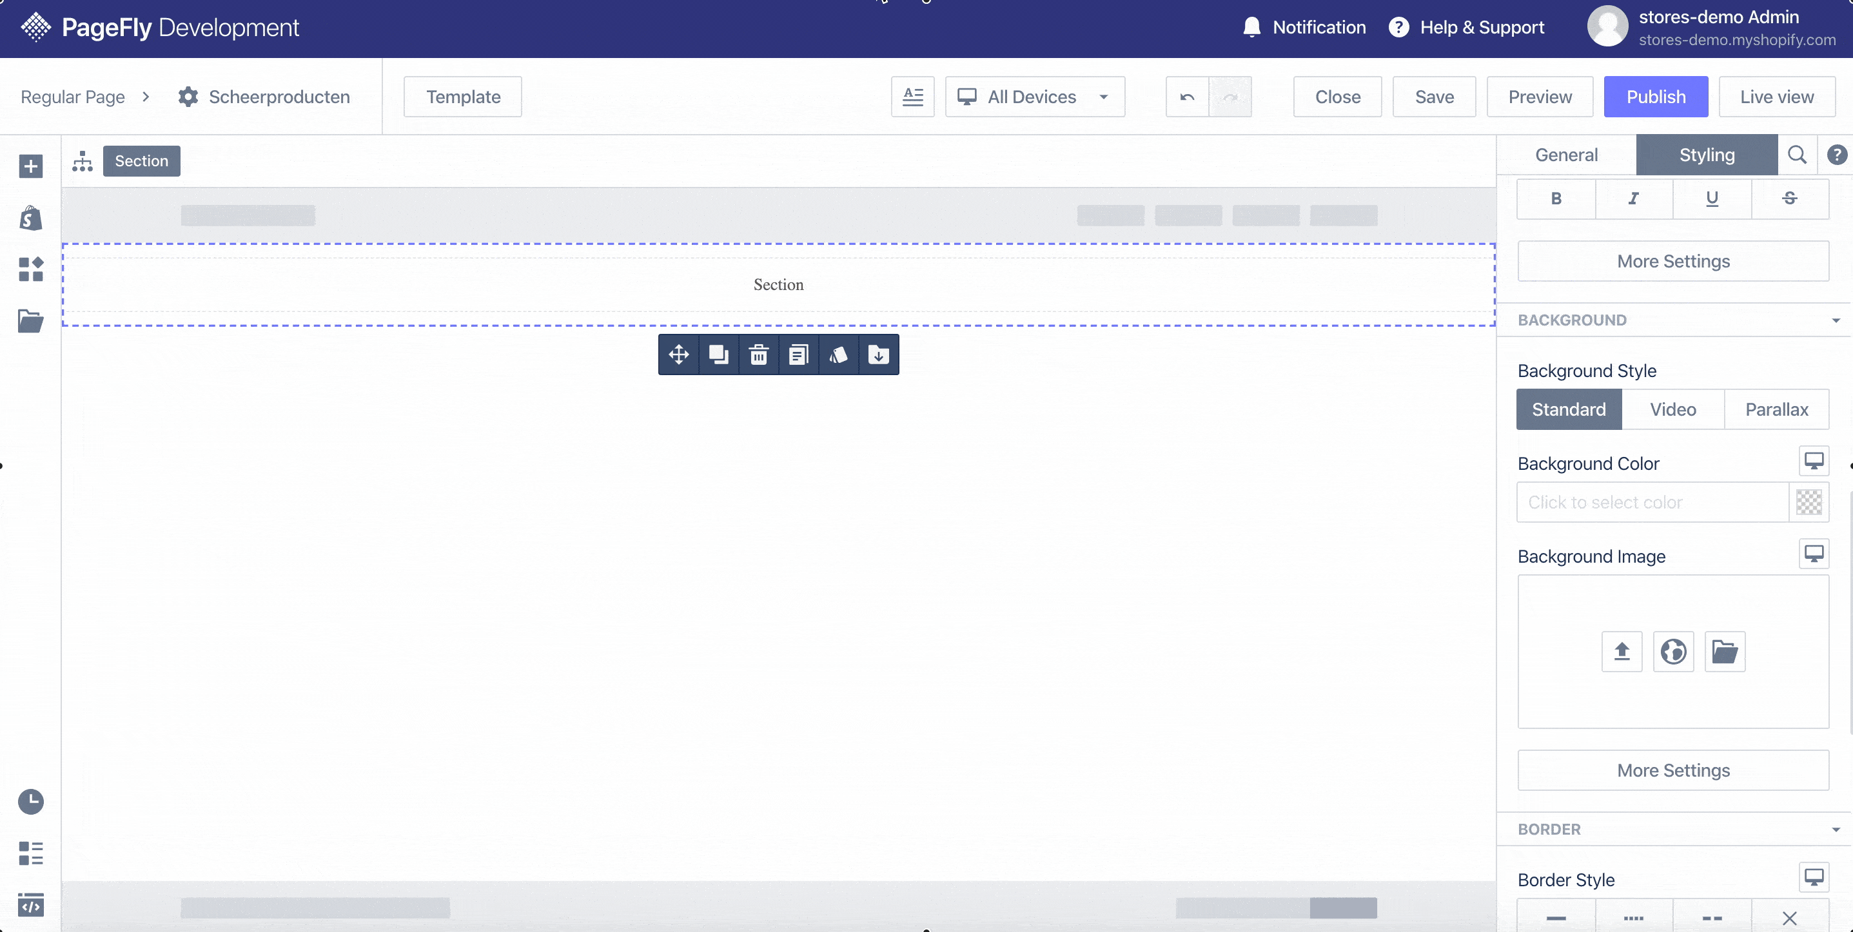Open More Settings under Background Image
This screenshot has height=932, width=1853.
tap(1673, 770)
